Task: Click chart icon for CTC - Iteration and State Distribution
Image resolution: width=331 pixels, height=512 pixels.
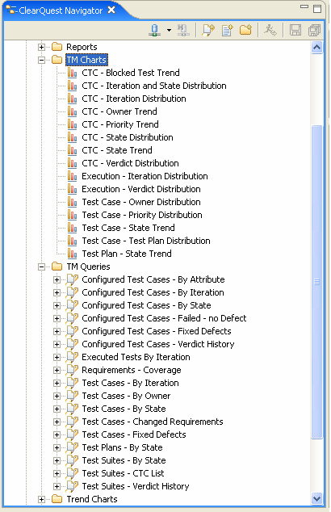Action: tap(72, 86)
